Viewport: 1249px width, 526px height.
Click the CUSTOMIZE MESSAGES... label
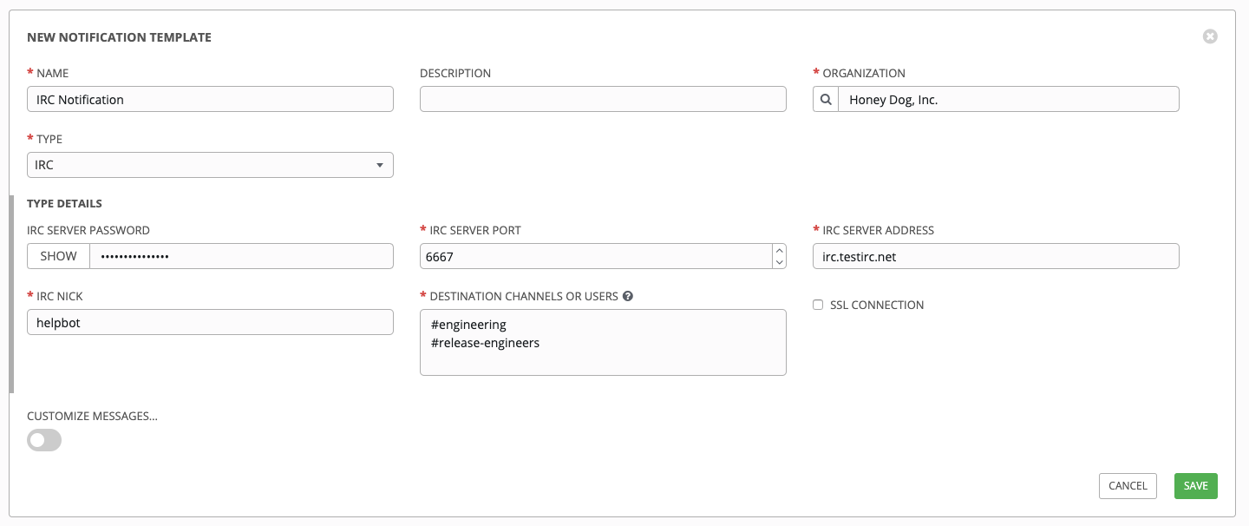click(x=92, y=416)
